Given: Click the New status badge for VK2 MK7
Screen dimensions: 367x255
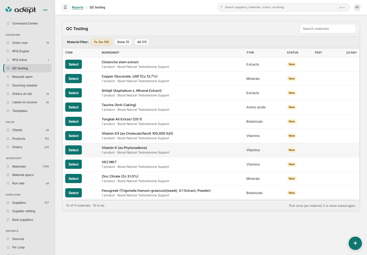Looking at the screenshot, I should click(292, 164).
